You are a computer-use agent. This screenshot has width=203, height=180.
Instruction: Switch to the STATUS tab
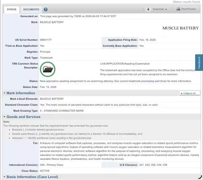click(12, 10)
